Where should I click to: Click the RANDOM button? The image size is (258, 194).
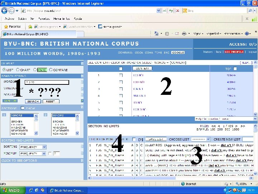pos(10,101)
